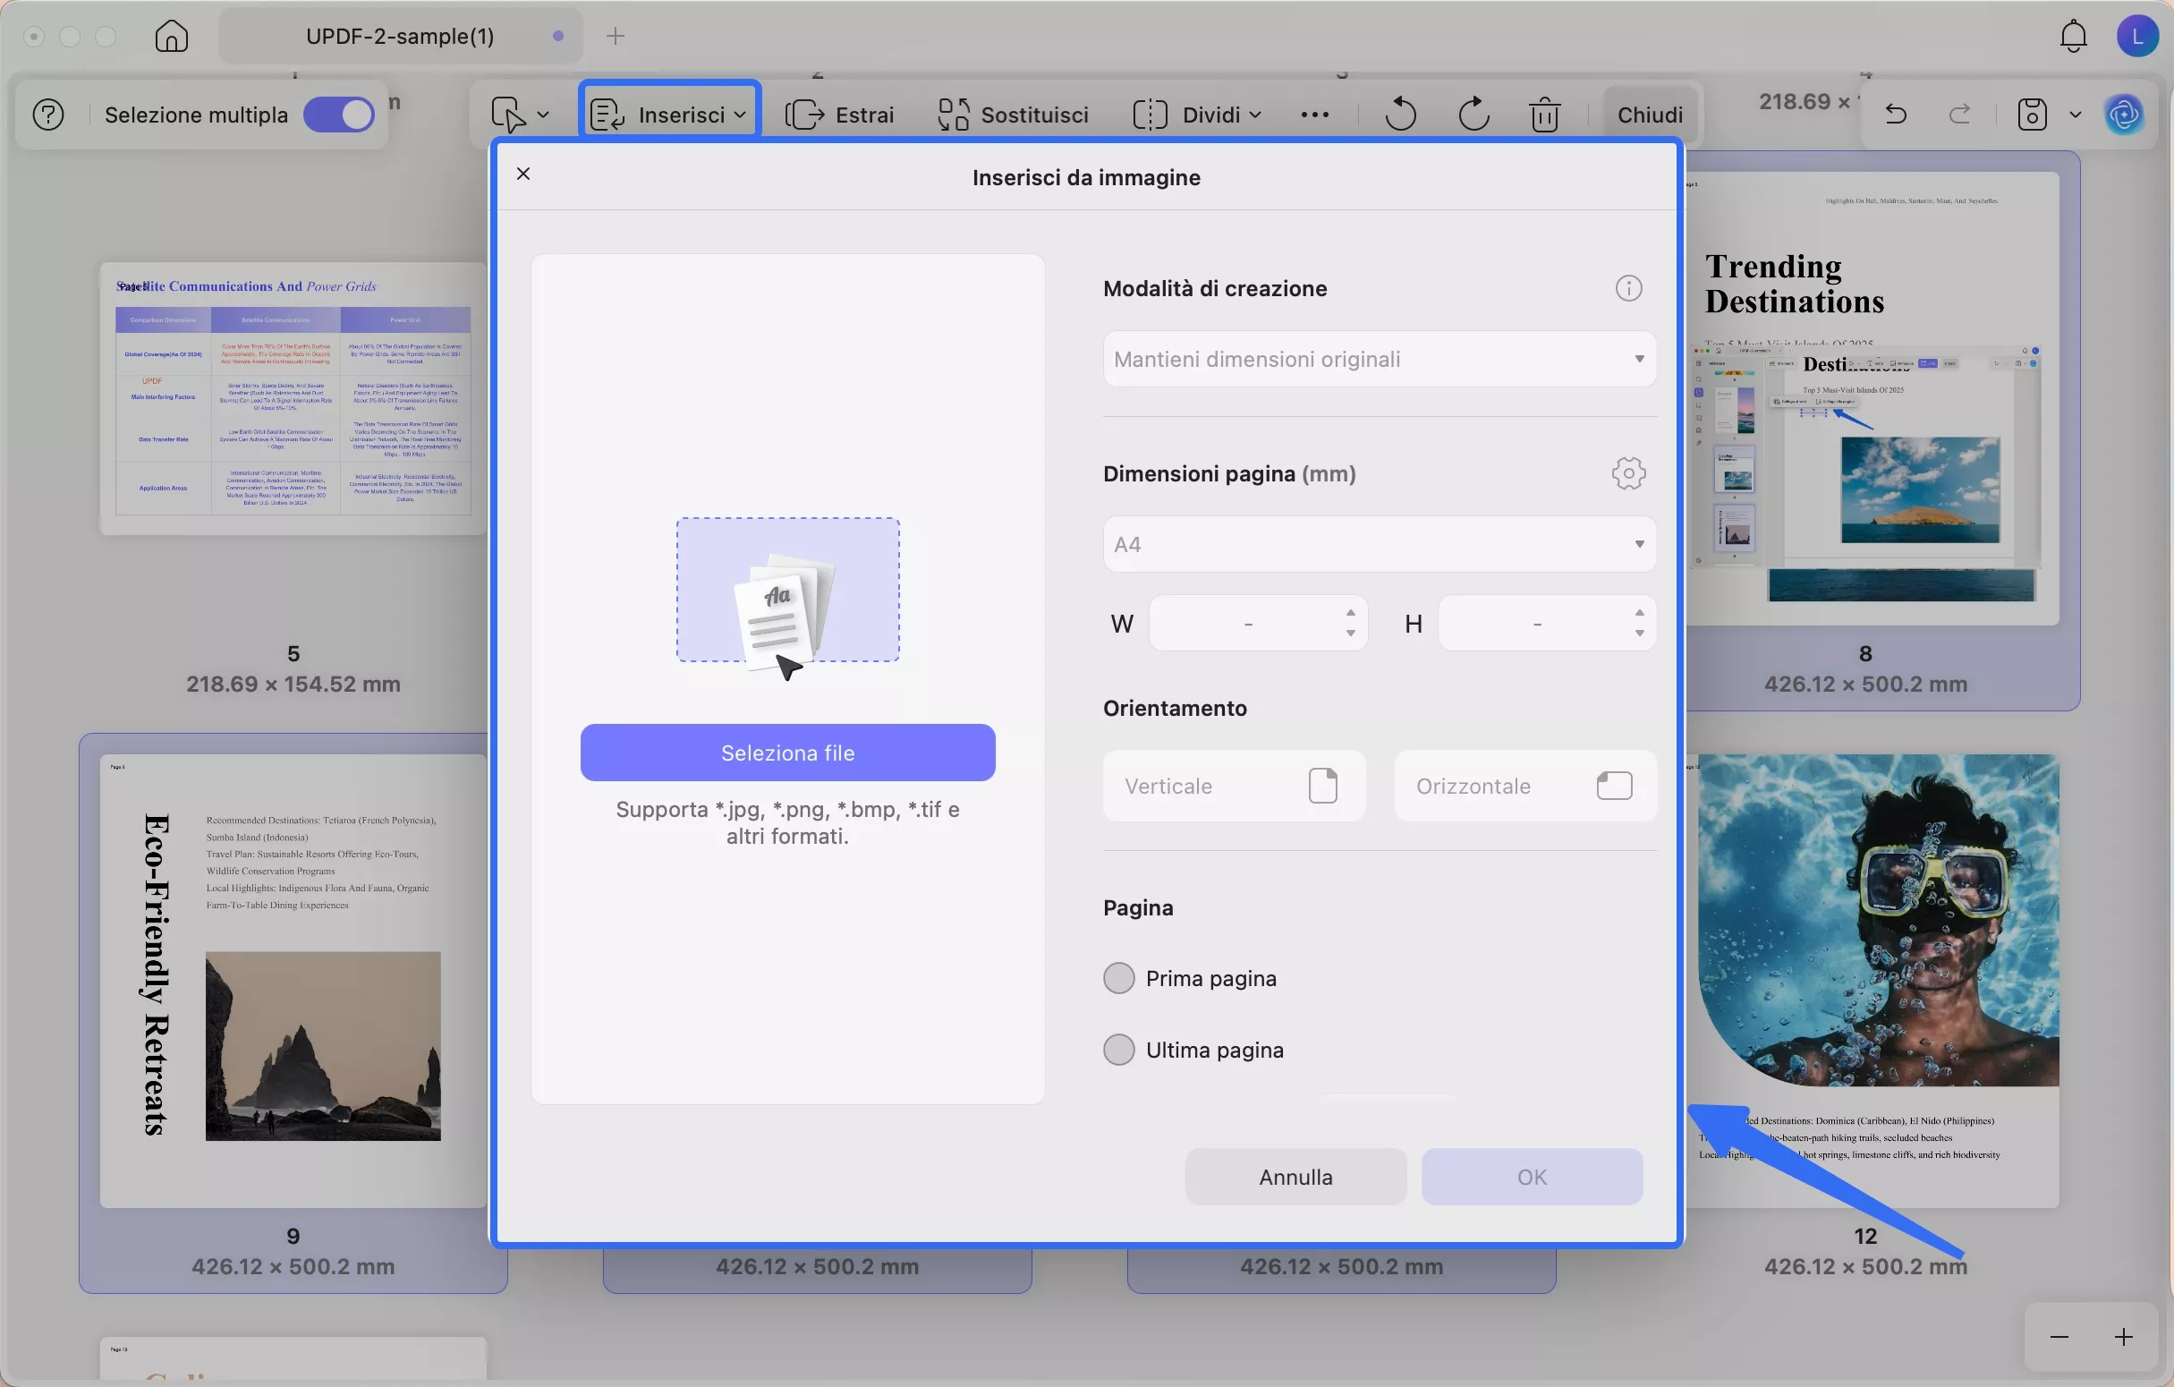
Task: Open the notifications bell
Action: [x=2073, y=36]
